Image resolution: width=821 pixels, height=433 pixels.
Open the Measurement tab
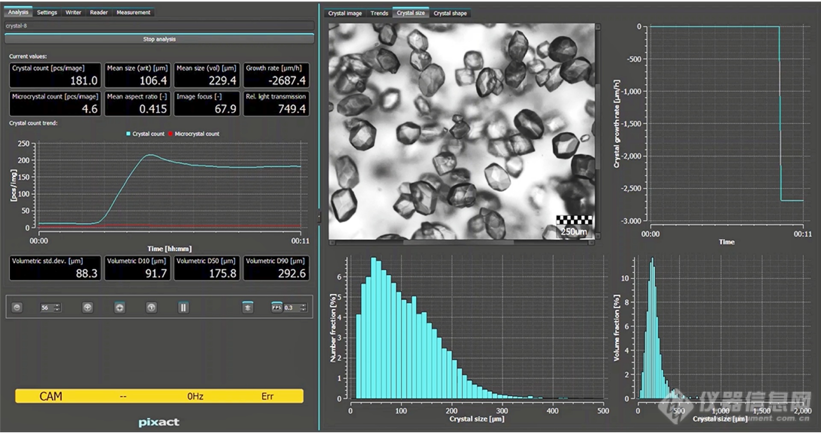133,12
